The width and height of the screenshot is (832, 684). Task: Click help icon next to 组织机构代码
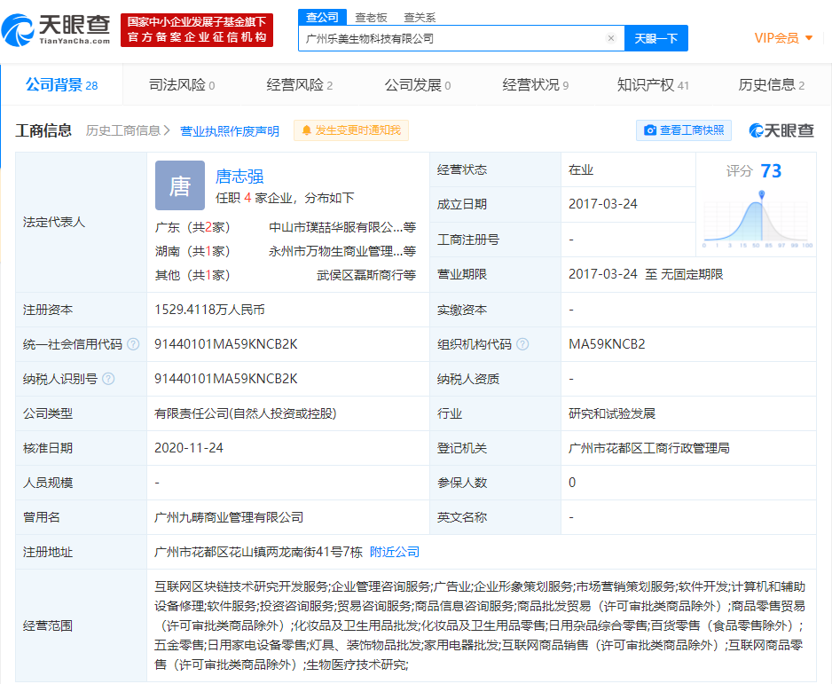[522, 344]
